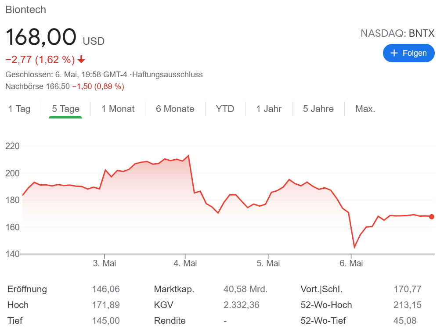Select the 1 Tag range tab

click(x=19, y=109)
